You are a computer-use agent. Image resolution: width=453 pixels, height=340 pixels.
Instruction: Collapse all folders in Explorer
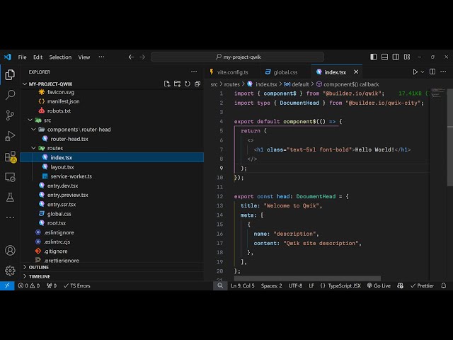point(197,84)
